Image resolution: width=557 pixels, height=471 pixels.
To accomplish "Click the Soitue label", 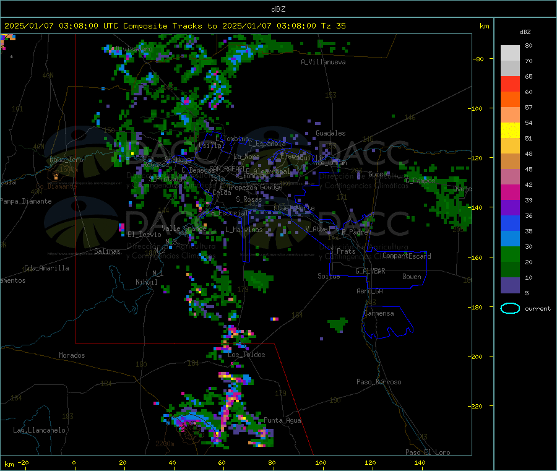I will (329, 276).
